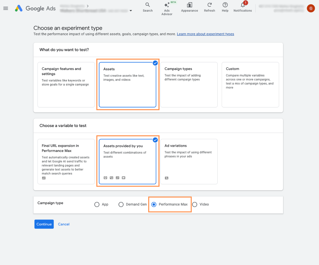Click the Search icon under Ad variations
This screenshot has height=265, width=319.
pyautogui.click(x=167, y=178)
